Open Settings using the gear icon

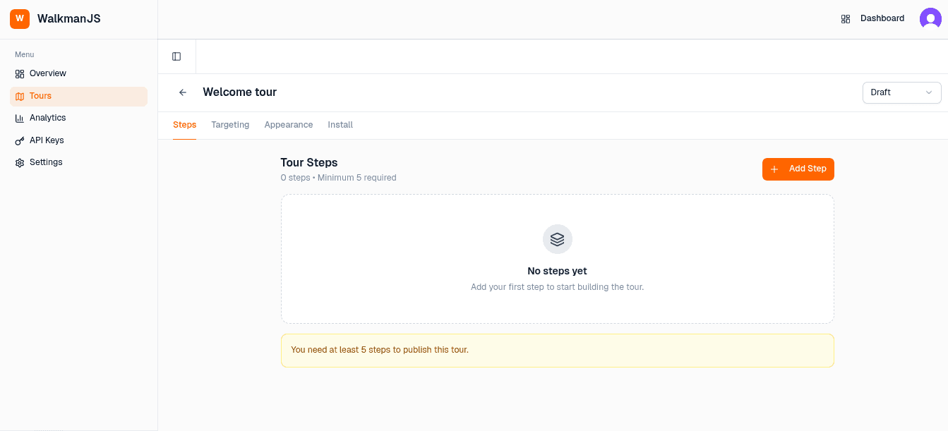(x=19, y=162)
